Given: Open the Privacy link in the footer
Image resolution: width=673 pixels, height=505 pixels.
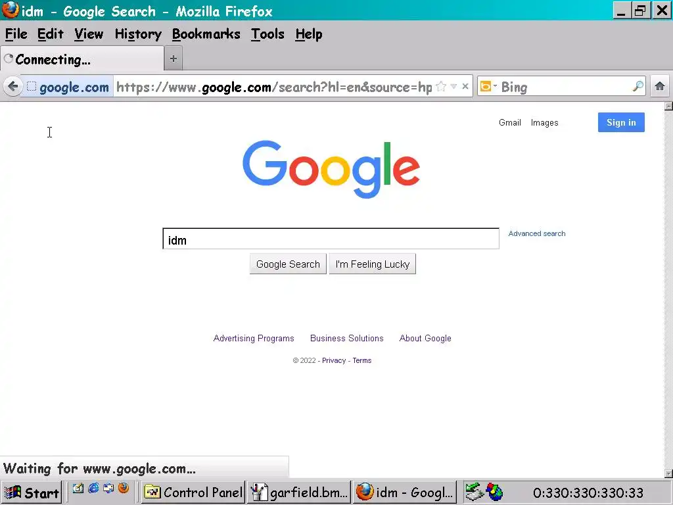Looking at the screenshot, I should point(333,361).
